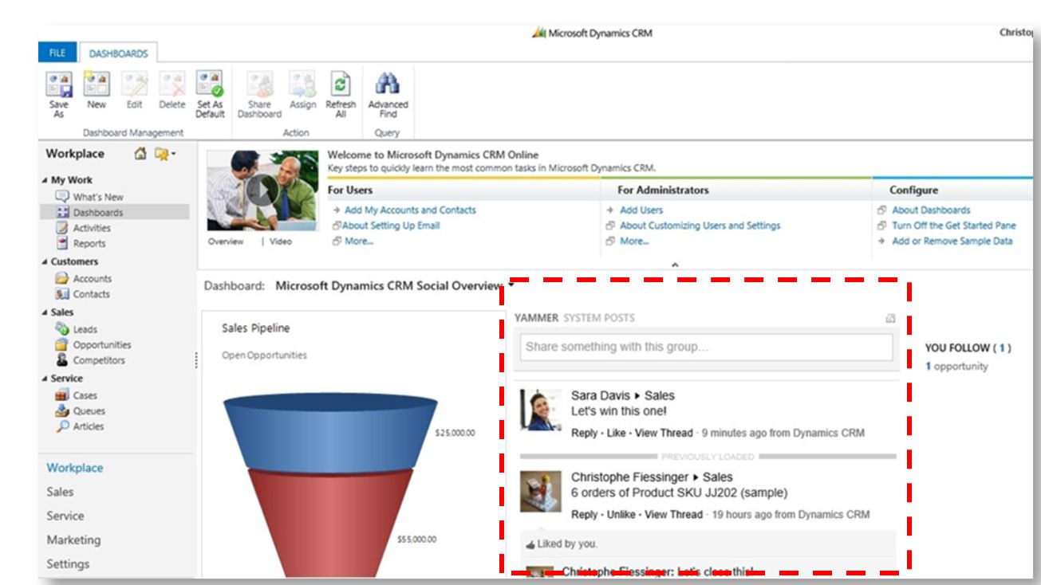
Task: Click the Opportunities sidebar icon
Action: [x=62, y=344]
